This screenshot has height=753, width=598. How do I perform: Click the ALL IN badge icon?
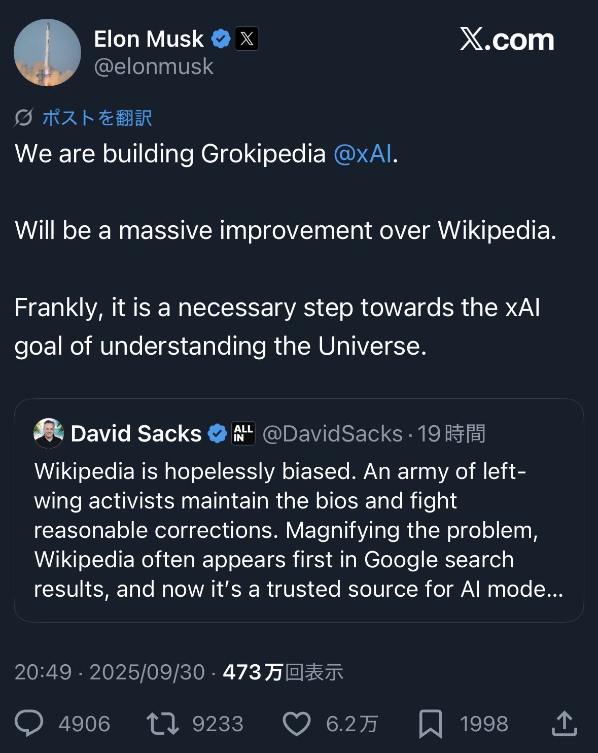pyautogui.click(x=243, y=433)
